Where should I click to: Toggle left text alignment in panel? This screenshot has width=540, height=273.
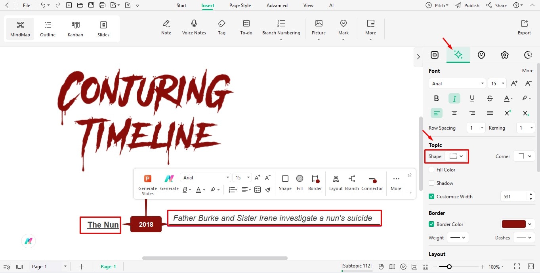(437, 113)
